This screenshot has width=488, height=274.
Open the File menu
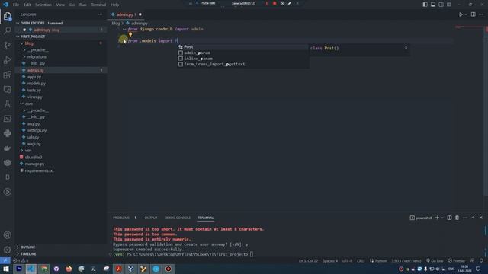pyautogui.click(x=16, y=5)
